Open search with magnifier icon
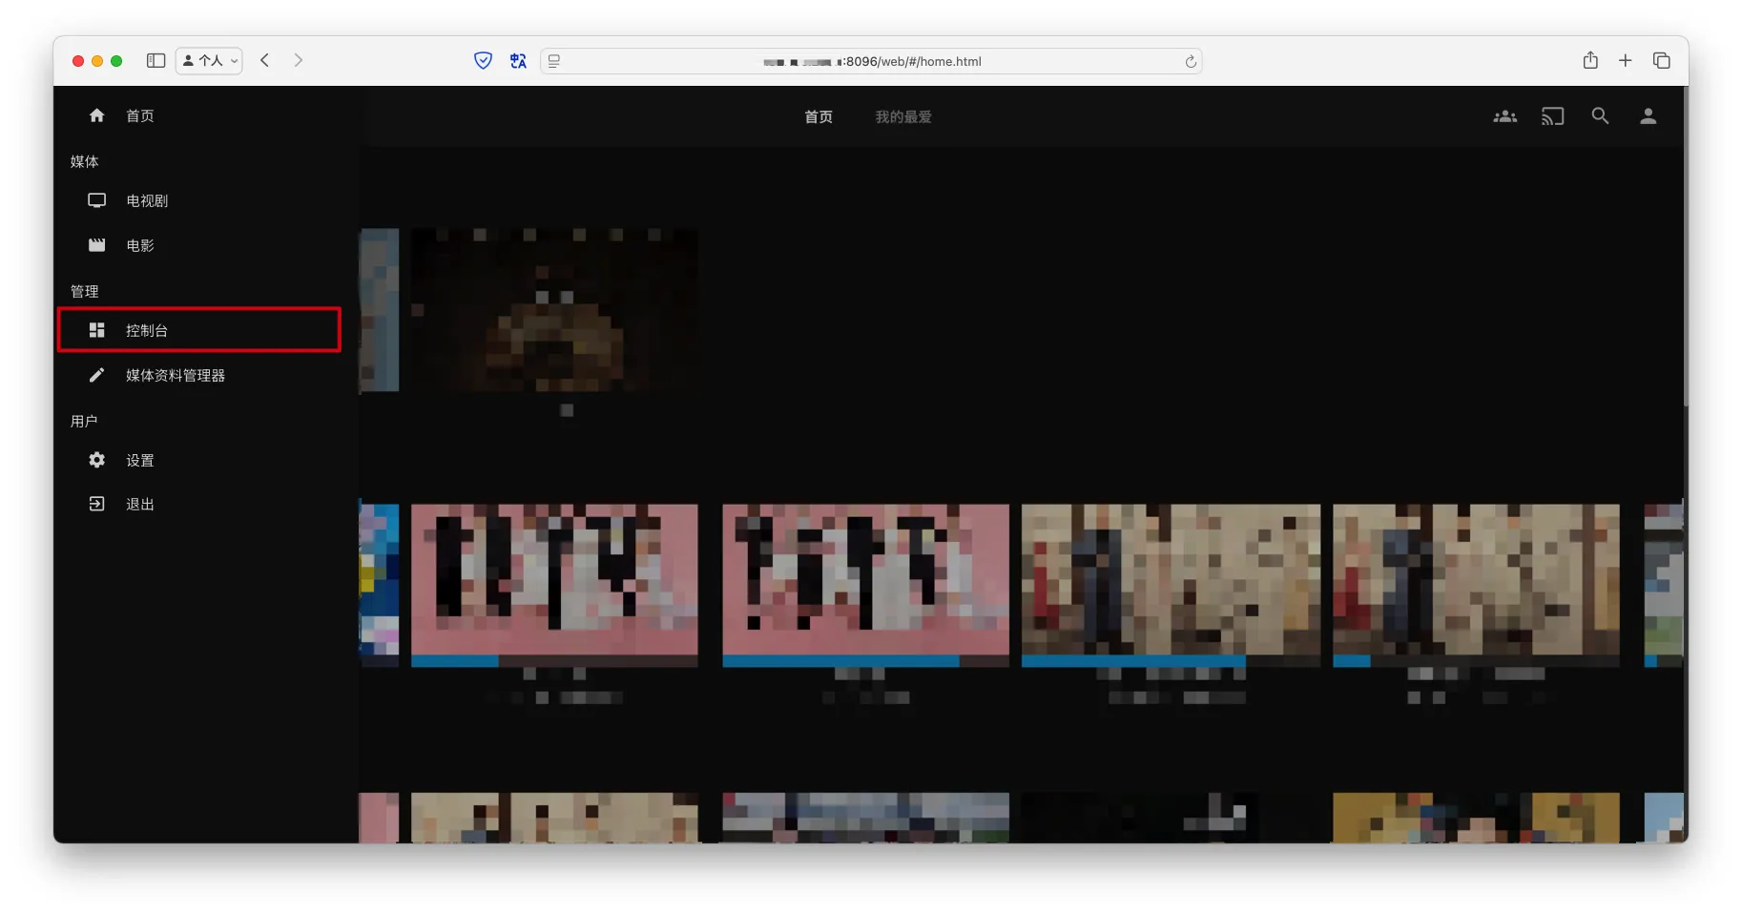Image resolution: width=1742 pixels, height=914 pixels. pos(1600,116)
